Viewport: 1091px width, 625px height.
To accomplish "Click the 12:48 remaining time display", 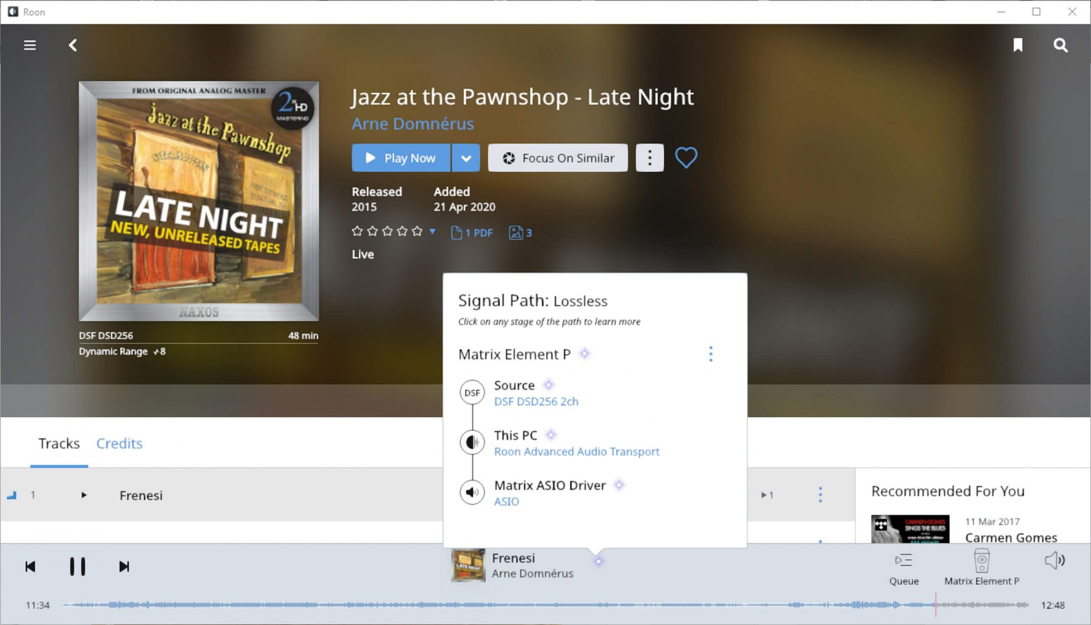I will click(x=1053, y=605).
